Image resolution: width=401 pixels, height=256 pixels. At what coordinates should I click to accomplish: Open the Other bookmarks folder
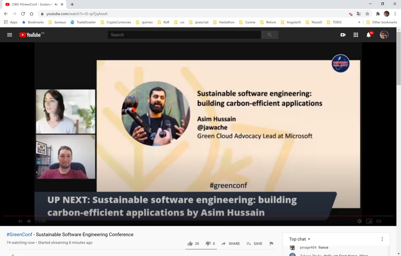coord(382,22)
